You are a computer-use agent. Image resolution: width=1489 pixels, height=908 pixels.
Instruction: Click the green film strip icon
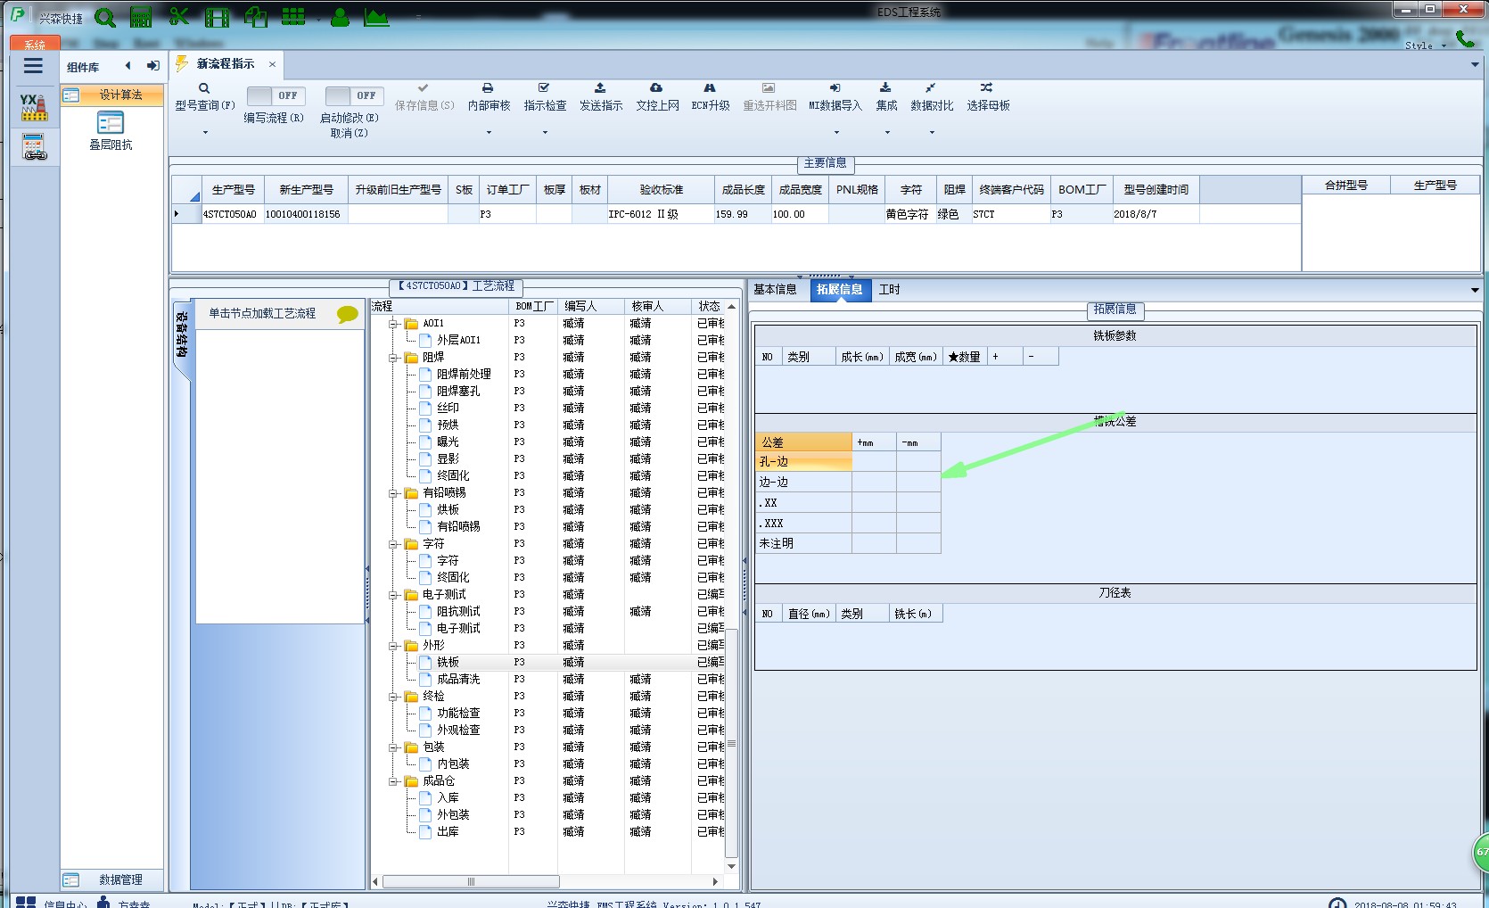coord(218,17)
